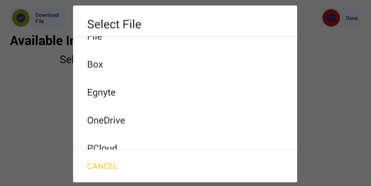This screenshot has width=371, height=186.
Task: Choose Egnyte as the file source
Action: 185,93
